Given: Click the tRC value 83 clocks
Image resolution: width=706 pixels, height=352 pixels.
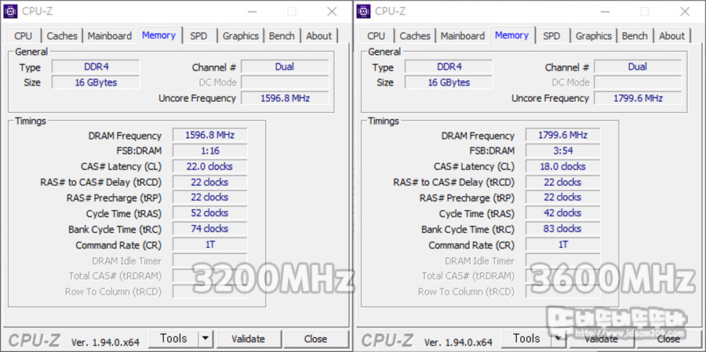Looking at the screenshot, I should tap(562, 229).
